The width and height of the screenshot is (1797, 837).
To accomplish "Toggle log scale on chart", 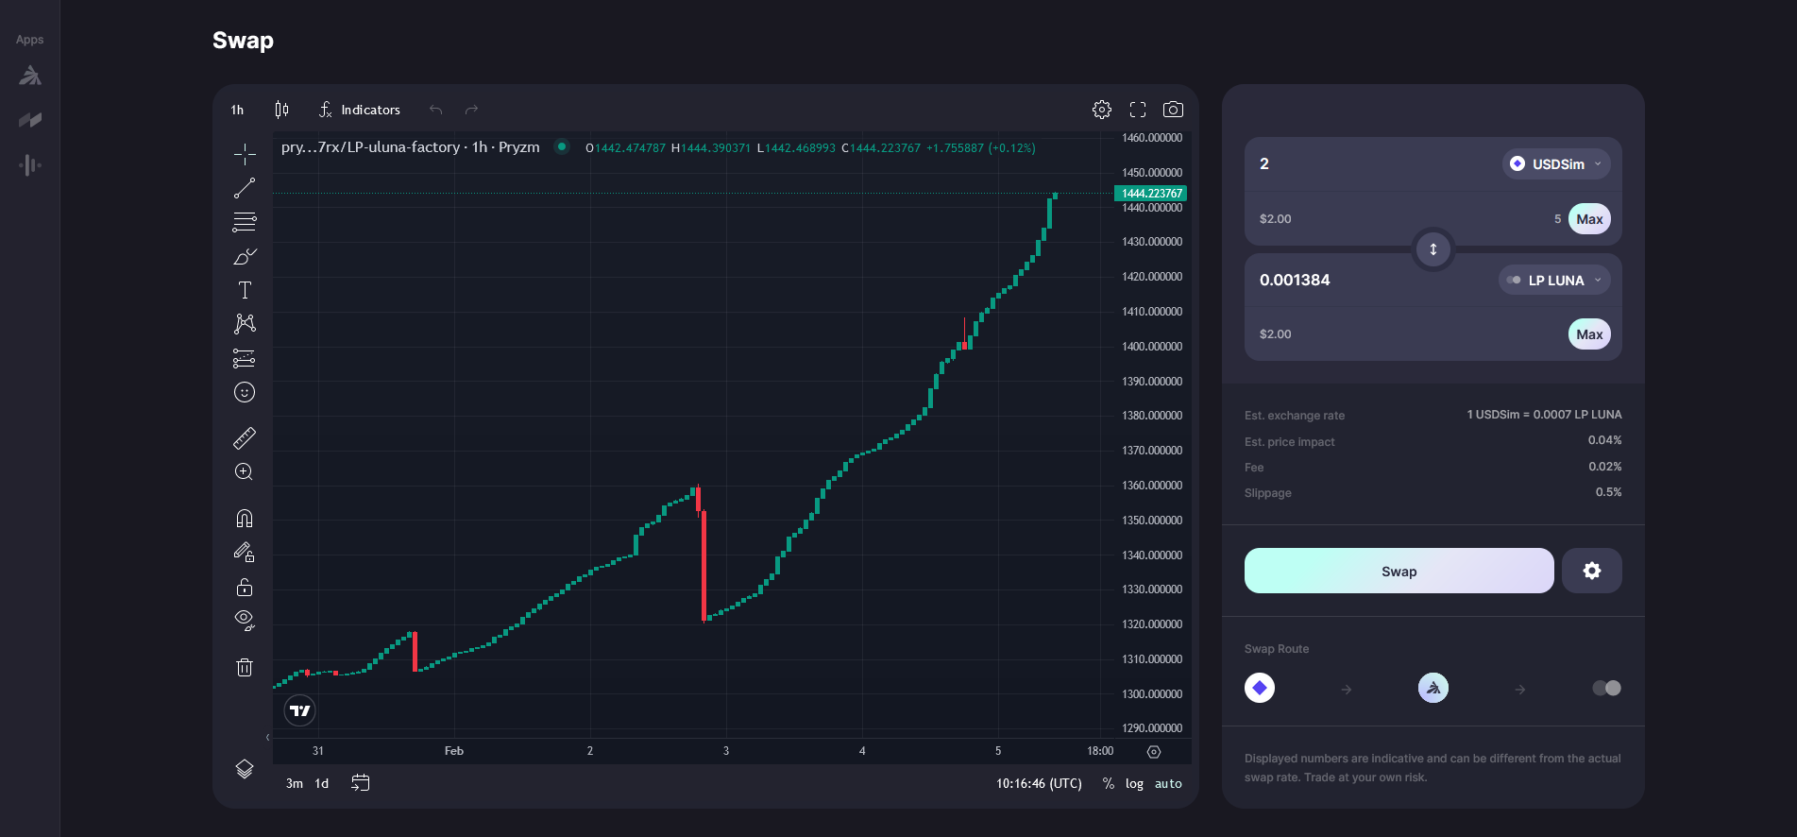I will [1134, 783].
